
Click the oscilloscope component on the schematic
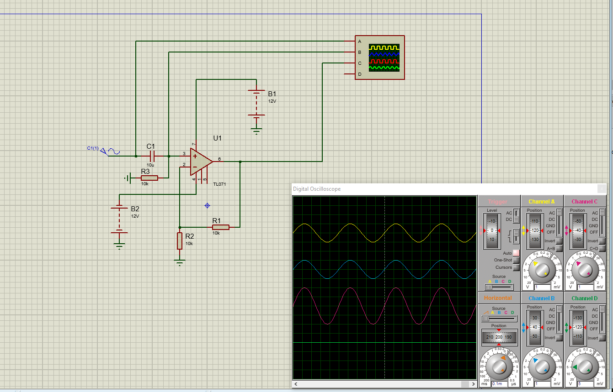[380, 57]
